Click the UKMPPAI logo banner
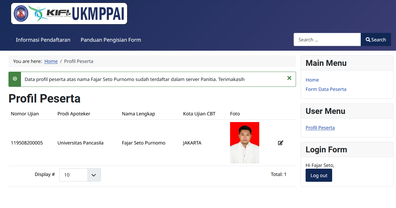The width and height of the screenshot is (396, 208). tap(69, 14)
